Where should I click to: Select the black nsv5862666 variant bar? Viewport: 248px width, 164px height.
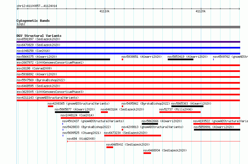[150, 124]
